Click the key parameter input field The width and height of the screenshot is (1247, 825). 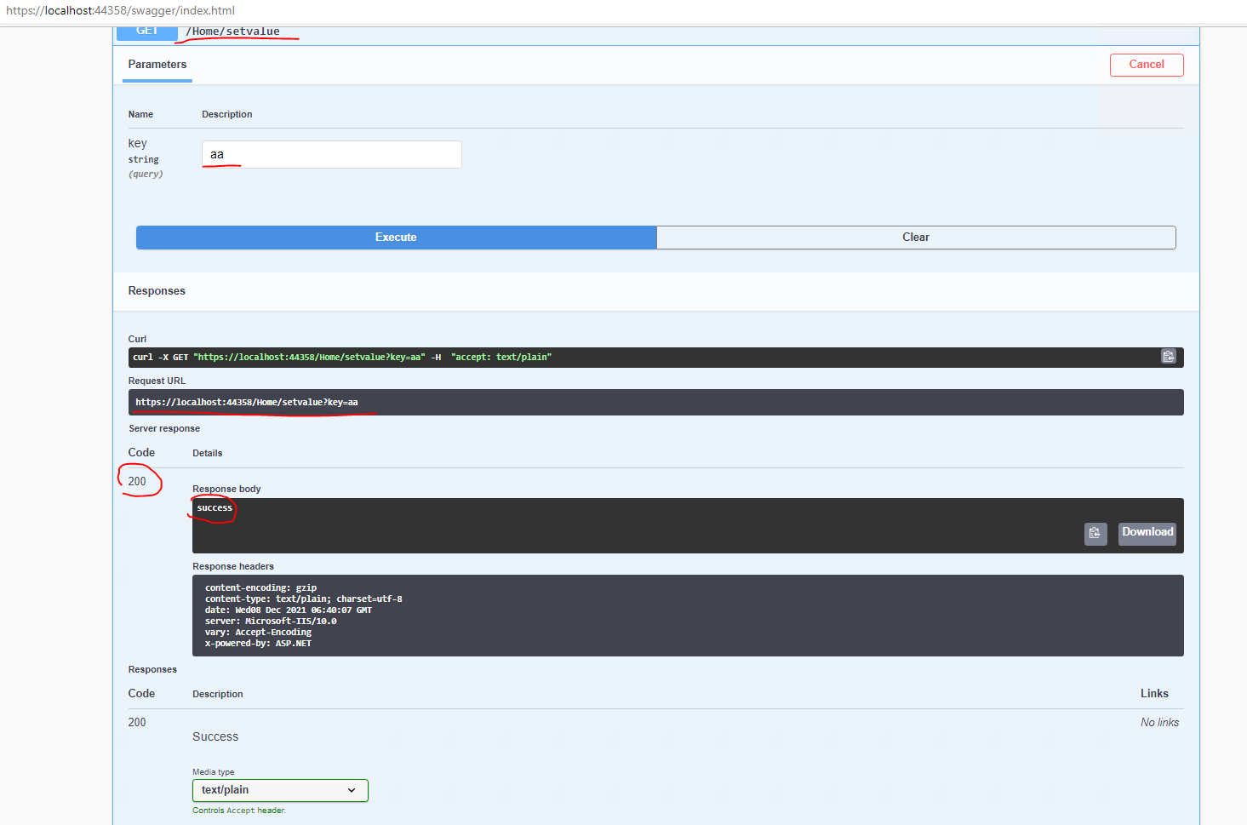(332, 154)
